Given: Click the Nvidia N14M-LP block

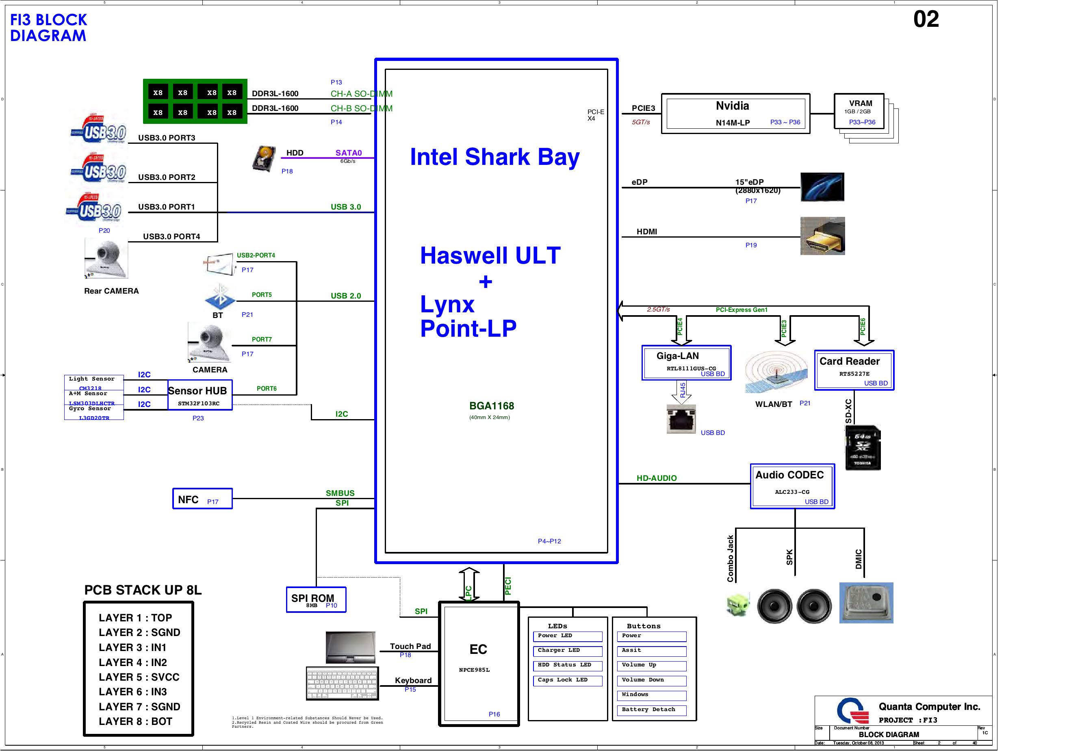Looking at the screenshot, I should click(736, 114).
